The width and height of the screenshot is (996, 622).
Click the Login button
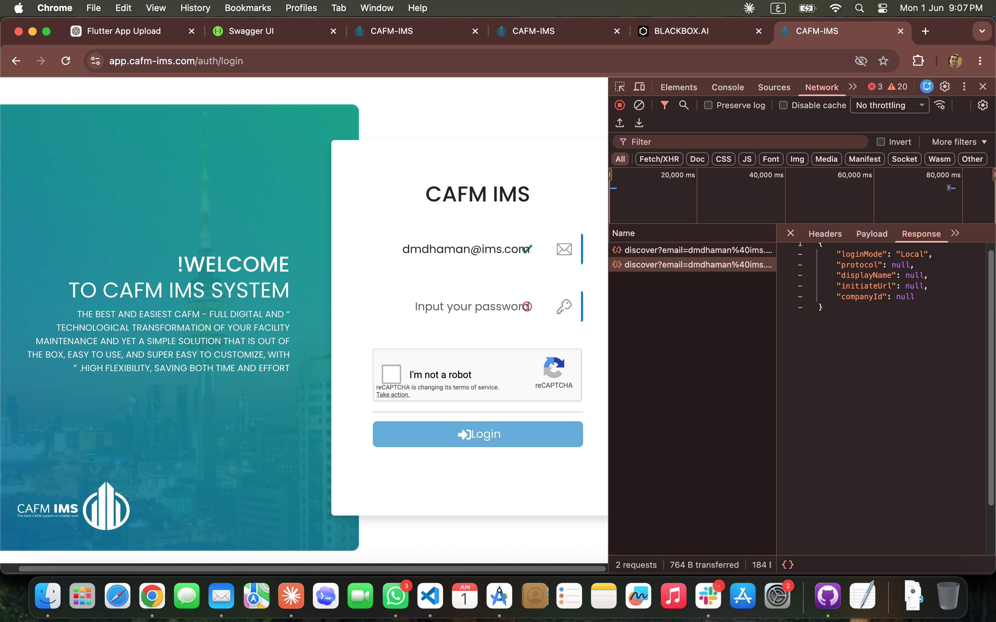point(478,434)
